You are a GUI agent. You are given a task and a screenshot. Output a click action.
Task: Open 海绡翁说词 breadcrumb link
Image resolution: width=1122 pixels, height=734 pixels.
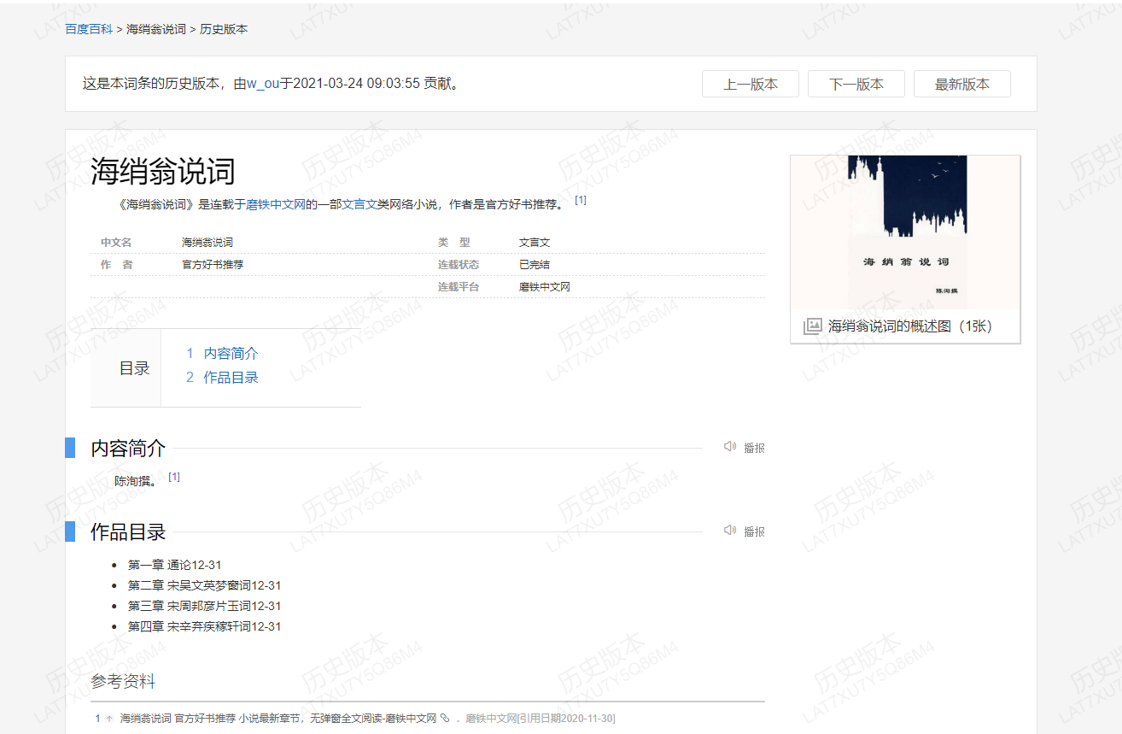click(x=156, y=29)
